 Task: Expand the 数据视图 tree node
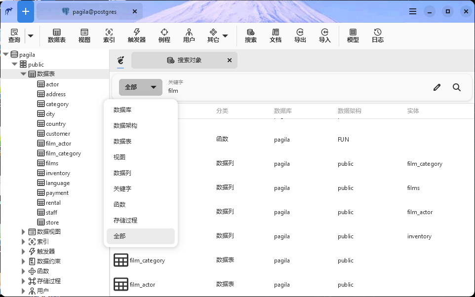pyautogui.click(x=23, y=231)
